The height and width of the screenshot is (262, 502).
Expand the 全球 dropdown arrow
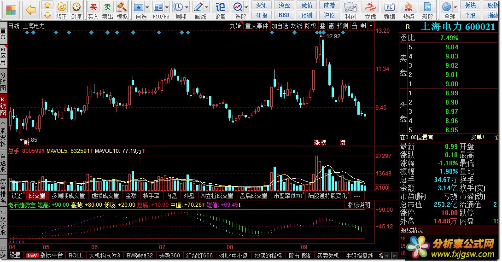coord(455,7)
